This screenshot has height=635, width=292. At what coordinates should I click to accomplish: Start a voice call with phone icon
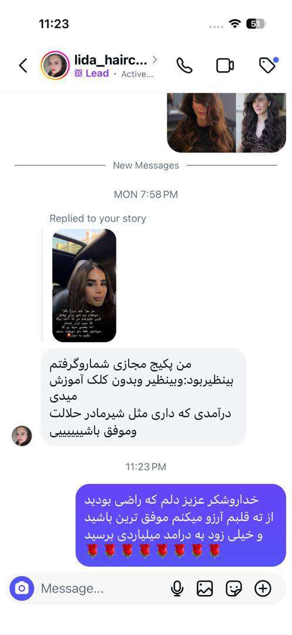tap(184, 65)
